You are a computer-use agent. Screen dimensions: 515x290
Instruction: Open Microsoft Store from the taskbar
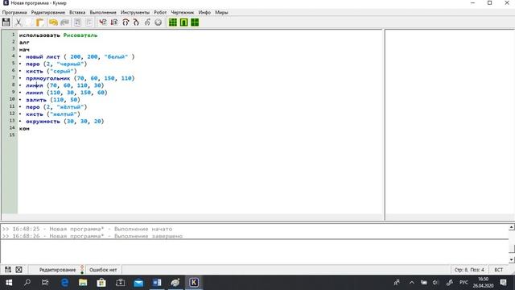tap(101, 283)
